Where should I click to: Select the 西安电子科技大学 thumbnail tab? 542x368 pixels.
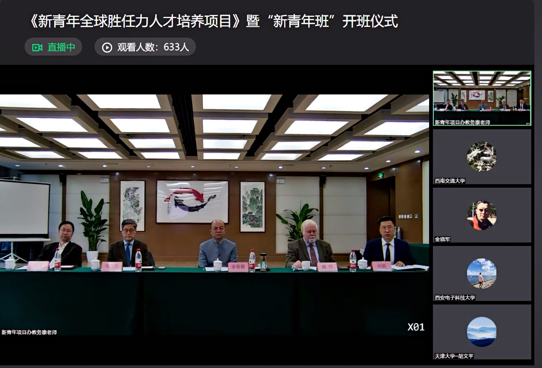click(x=481, y=273)
